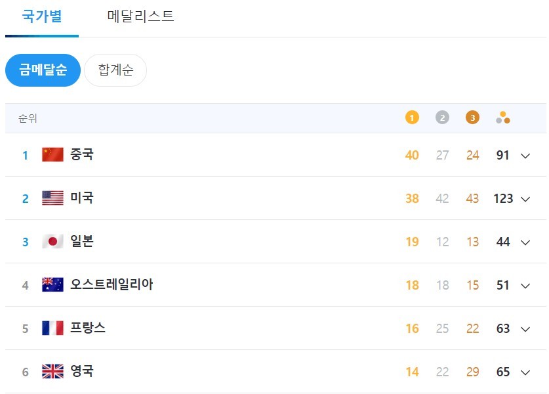Image resolution: width=549 pixels, height=394 pixels.
Task: Click the bronze medal header icon
Action: point(472,118)
